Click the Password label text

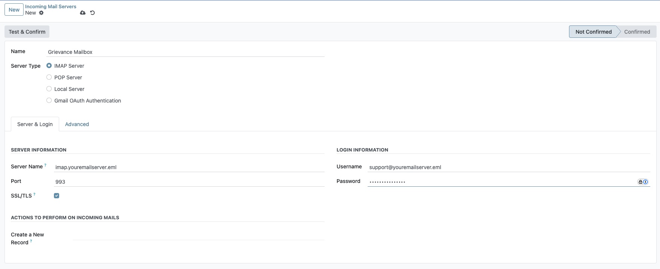coord(348,181)
